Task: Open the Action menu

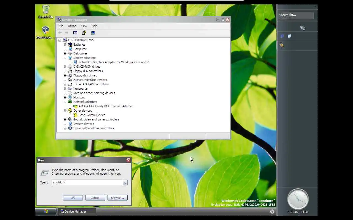Action: click(x=72, y=26)
